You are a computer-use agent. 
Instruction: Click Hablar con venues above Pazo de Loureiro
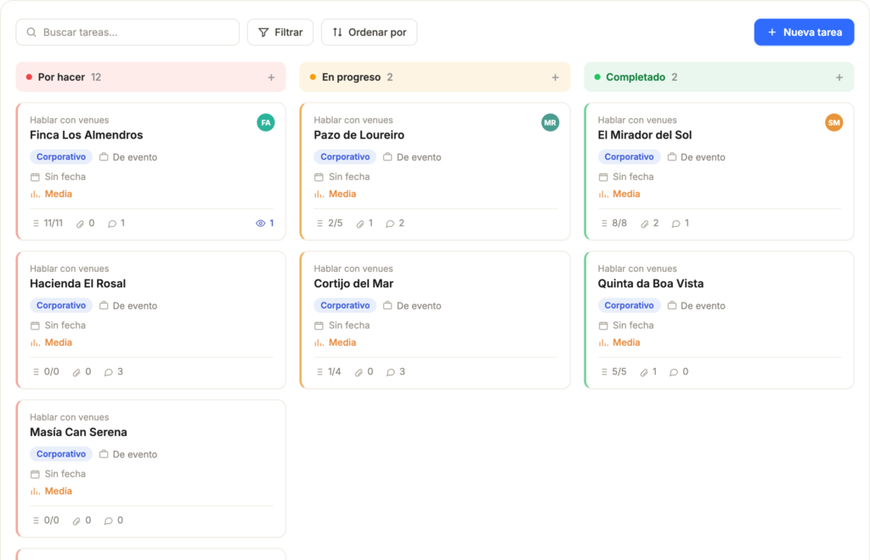(x=353, y=120)
